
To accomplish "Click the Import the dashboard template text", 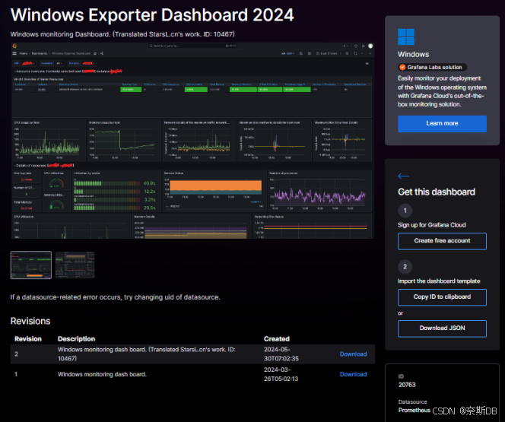I will [x=439, y=281].
